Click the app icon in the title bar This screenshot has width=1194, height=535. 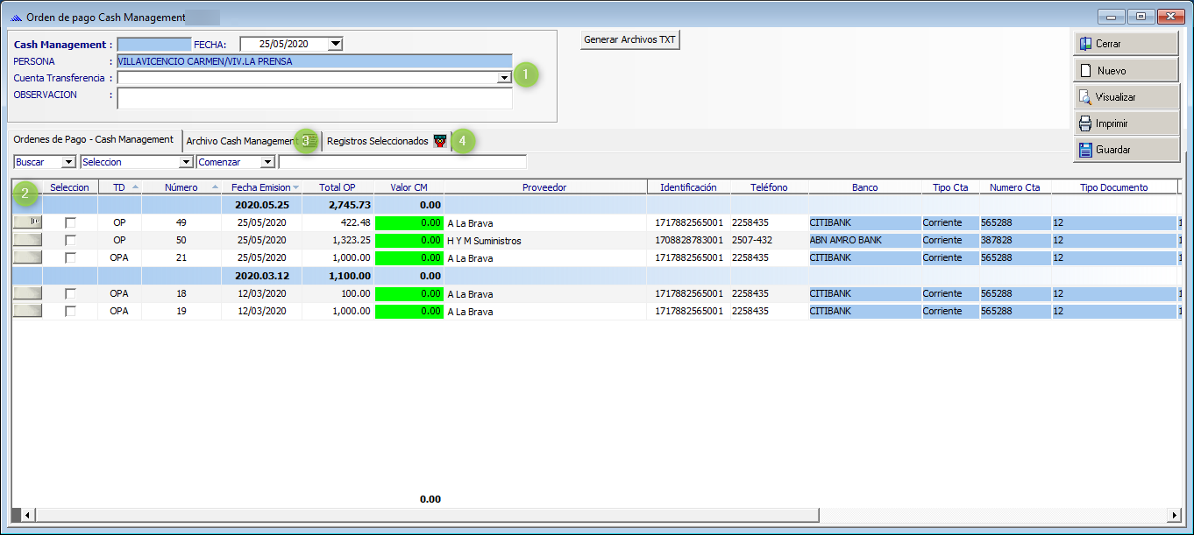(16, 18)
